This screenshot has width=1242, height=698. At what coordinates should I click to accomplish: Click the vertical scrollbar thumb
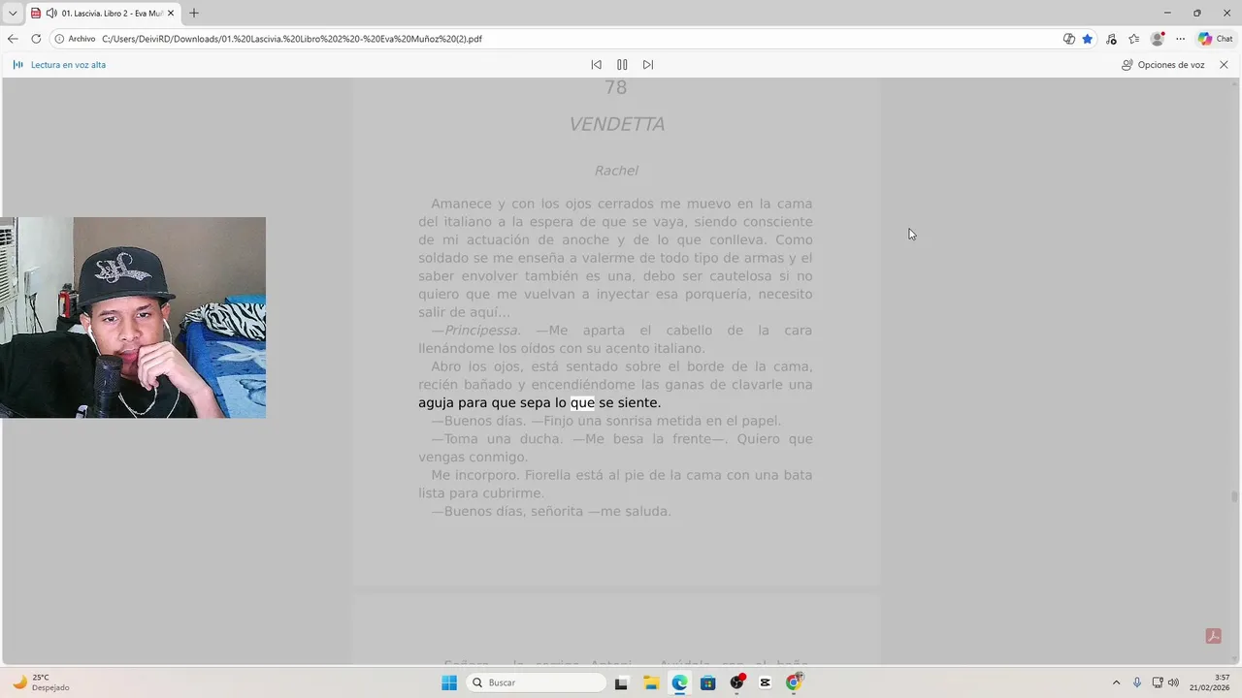click(1234, 496)
